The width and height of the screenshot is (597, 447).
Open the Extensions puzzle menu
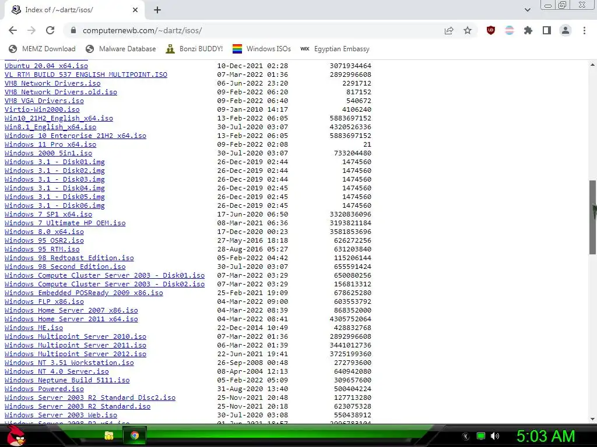[528, 30]
